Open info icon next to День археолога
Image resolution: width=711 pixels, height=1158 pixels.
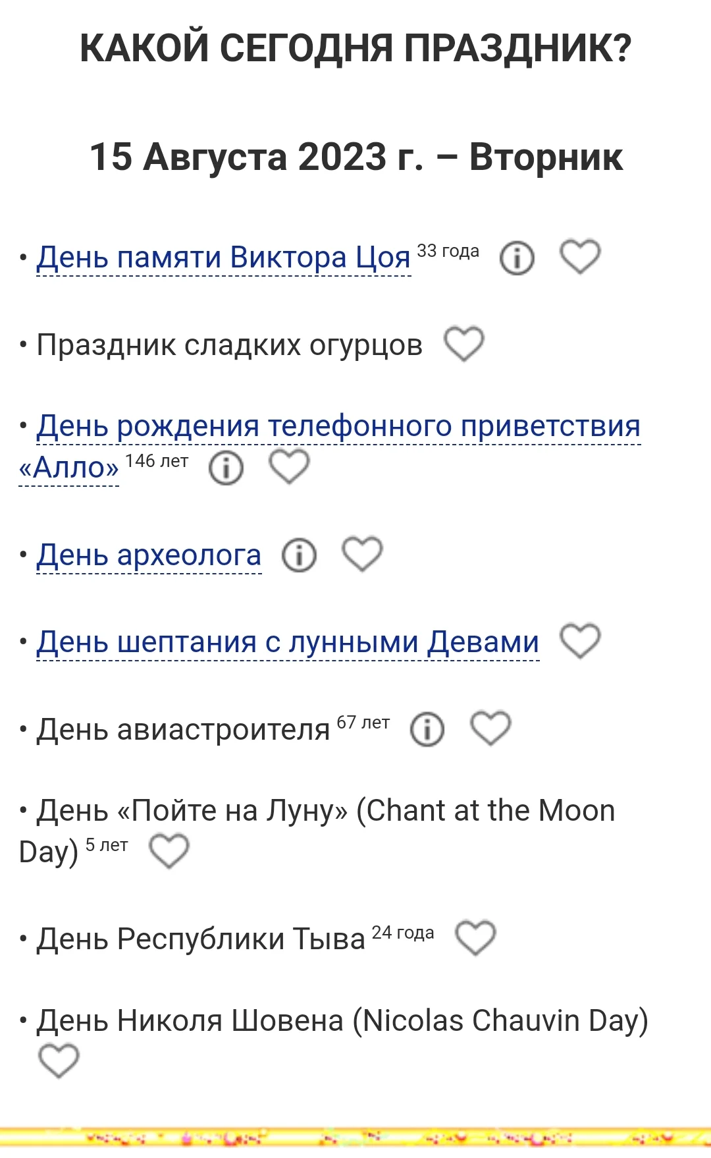[x=300, y=555]
